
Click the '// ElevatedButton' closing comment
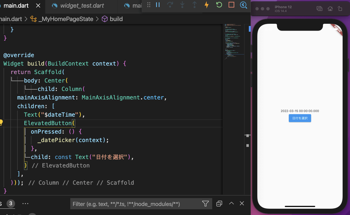(x=61, y=166)
